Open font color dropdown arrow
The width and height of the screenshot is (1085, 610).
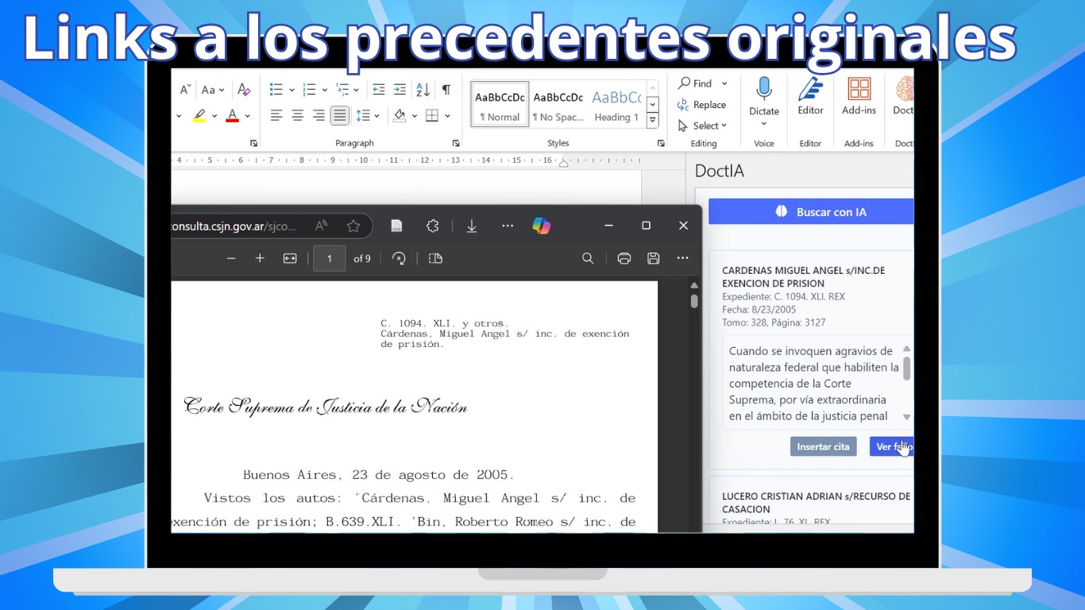point(247,116)
